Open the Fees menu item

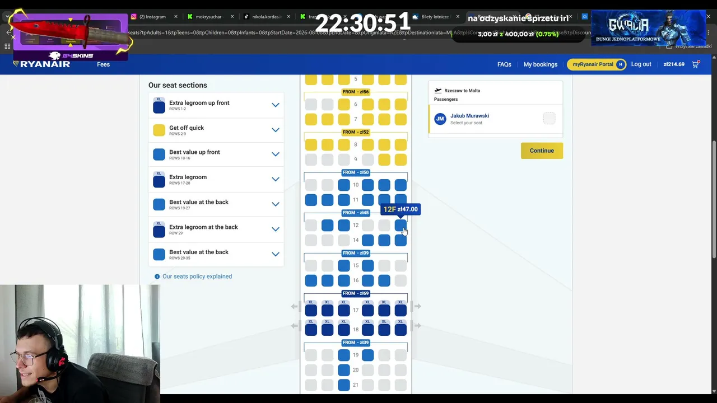coord(103,64)
